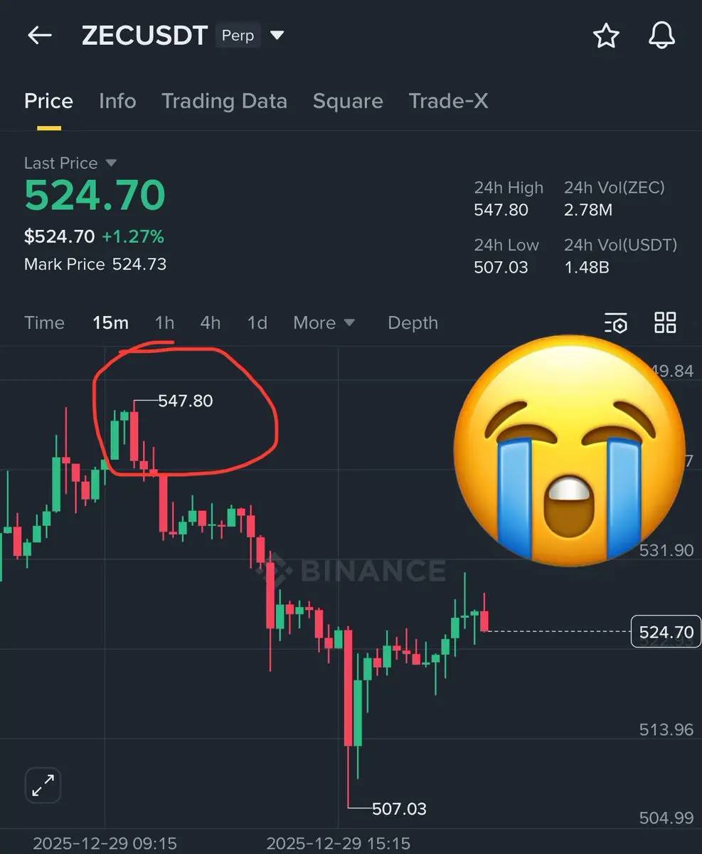The width and height of the screenshot is (702, 854).
Task: Tap the back arrow icon
Action: click(x=40, y=35)
